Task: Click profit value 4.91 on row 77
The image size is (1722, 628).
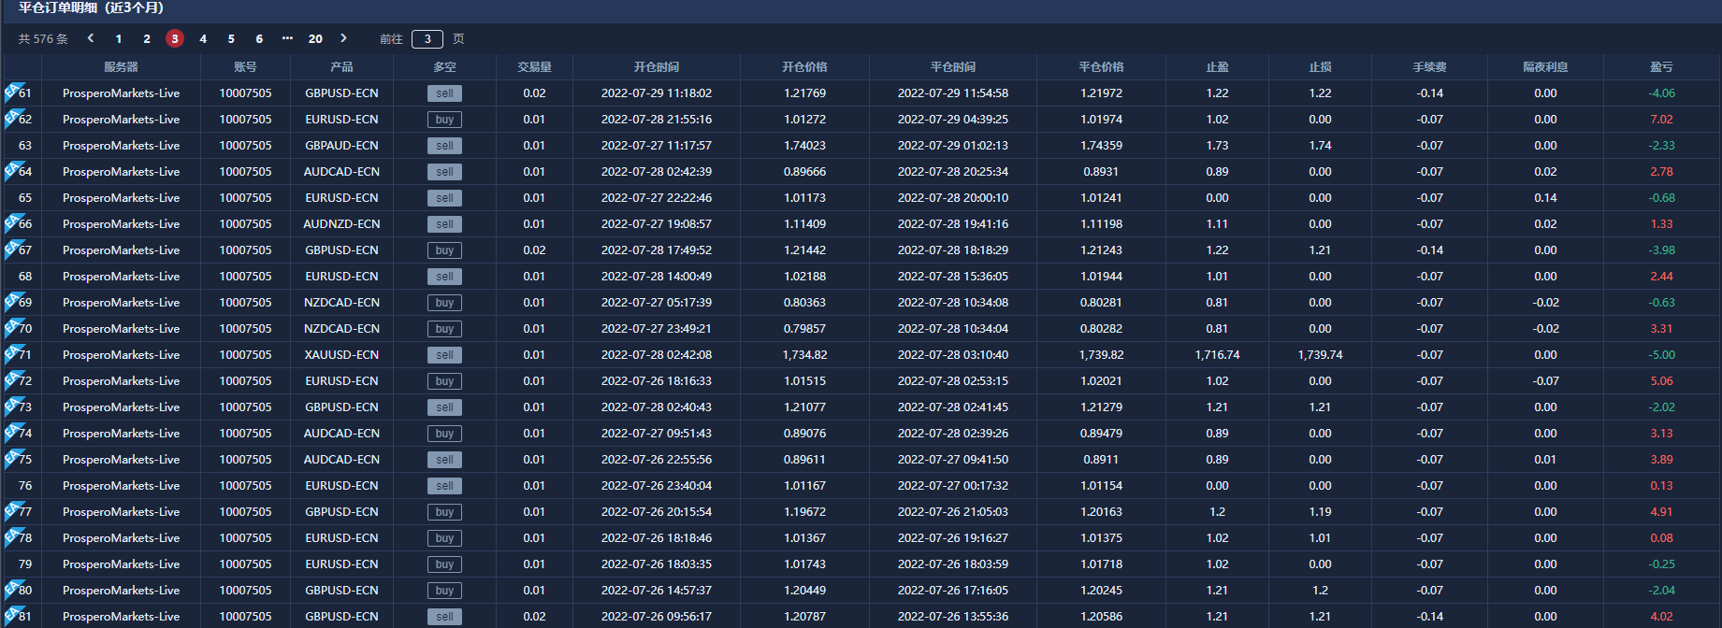Action: coord(1661,512)
